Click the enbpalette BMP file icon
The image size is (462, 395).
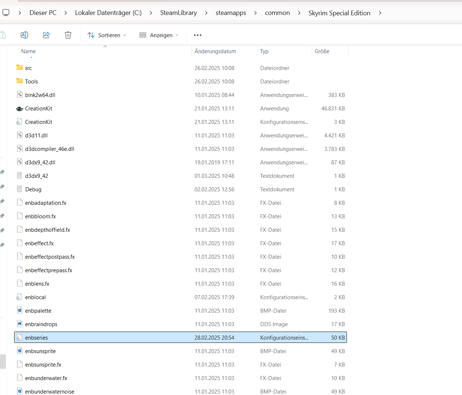pos(20,310)
